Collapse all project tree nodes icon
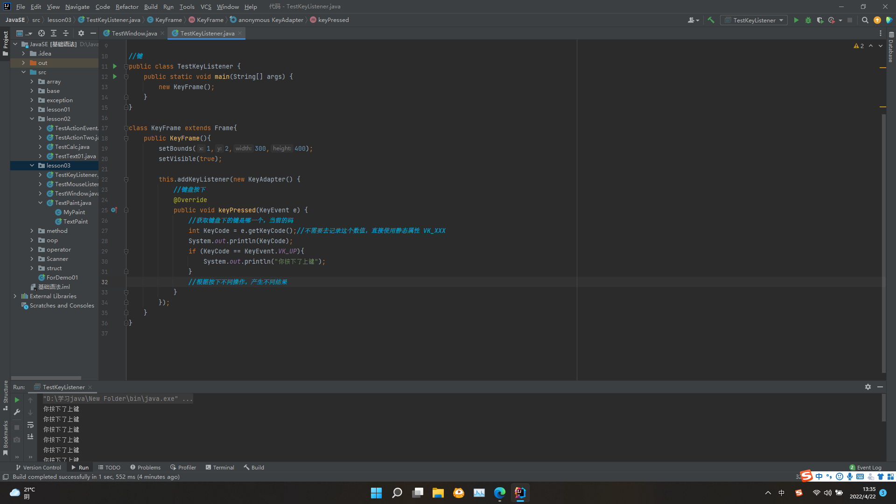Viewport: 896px width, 504px height. (66, 33)
